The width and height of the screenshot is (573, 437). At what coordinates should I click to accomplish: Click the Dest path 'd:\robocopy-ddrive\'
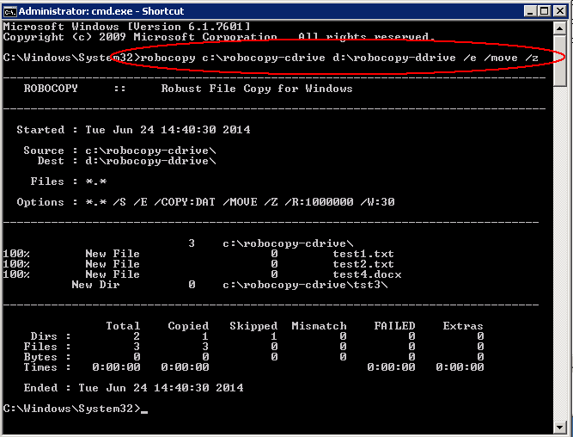tap(150, 161)
